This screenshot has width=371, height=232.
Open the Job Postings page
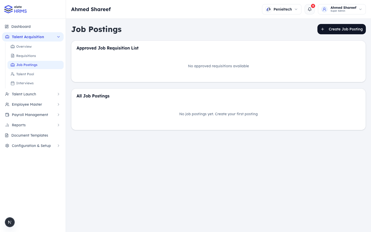tap(27, 65)
